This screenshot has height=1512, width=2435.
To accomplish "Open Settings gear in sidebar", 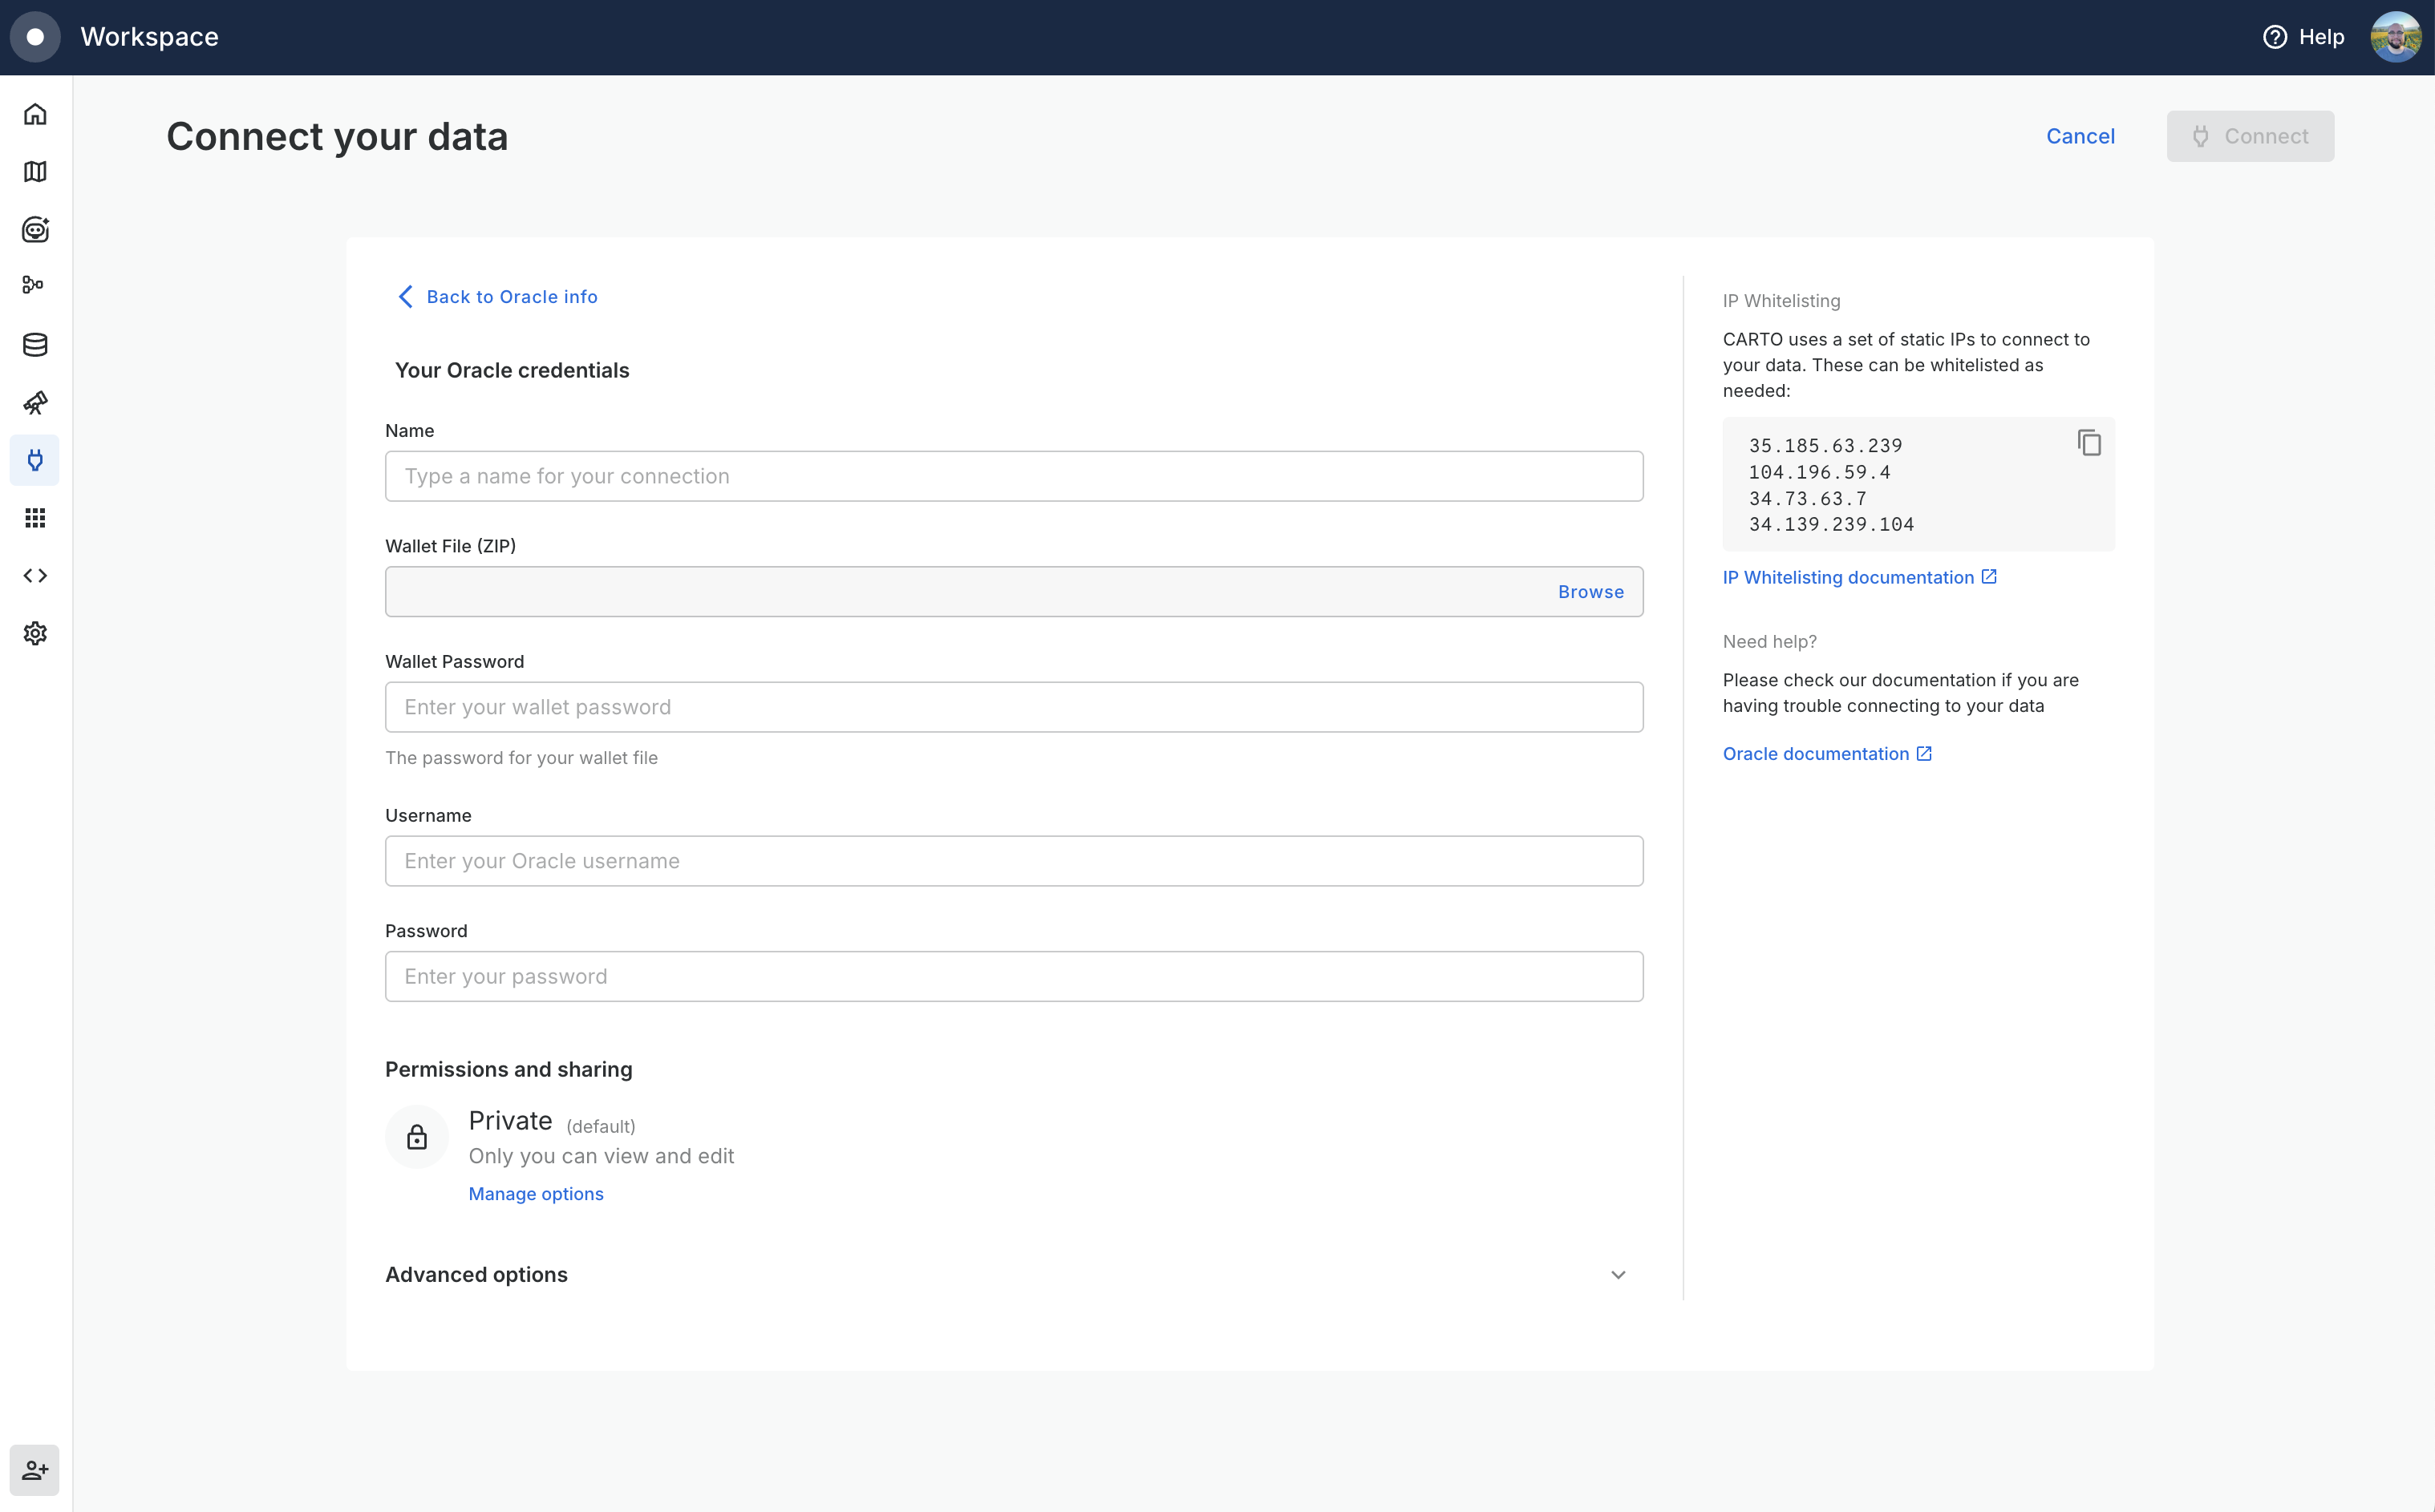I will coord(35,634).
